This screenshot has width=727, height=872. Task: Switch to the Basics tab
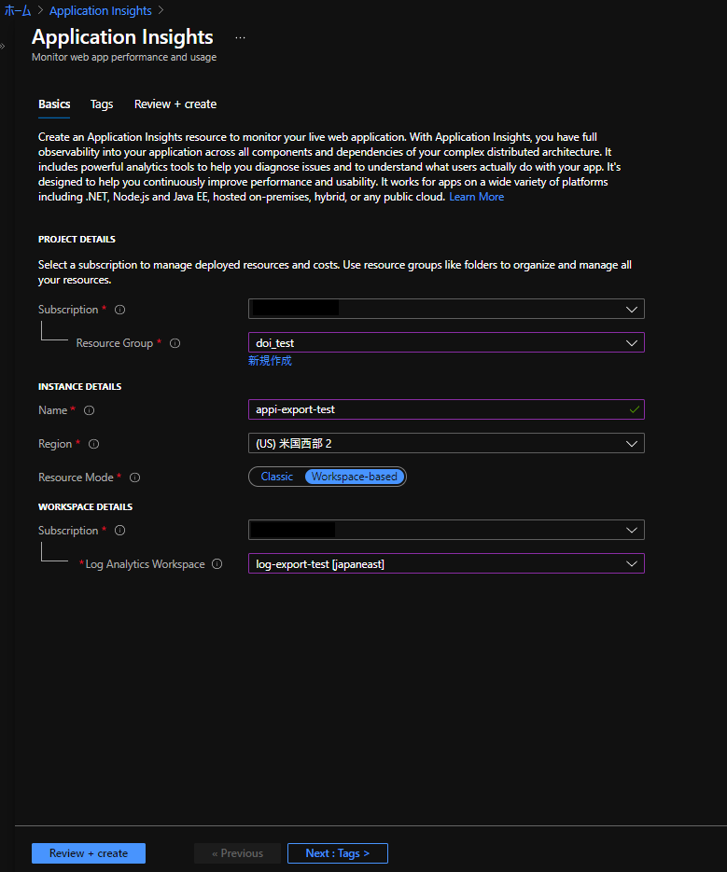click(54, 104)
